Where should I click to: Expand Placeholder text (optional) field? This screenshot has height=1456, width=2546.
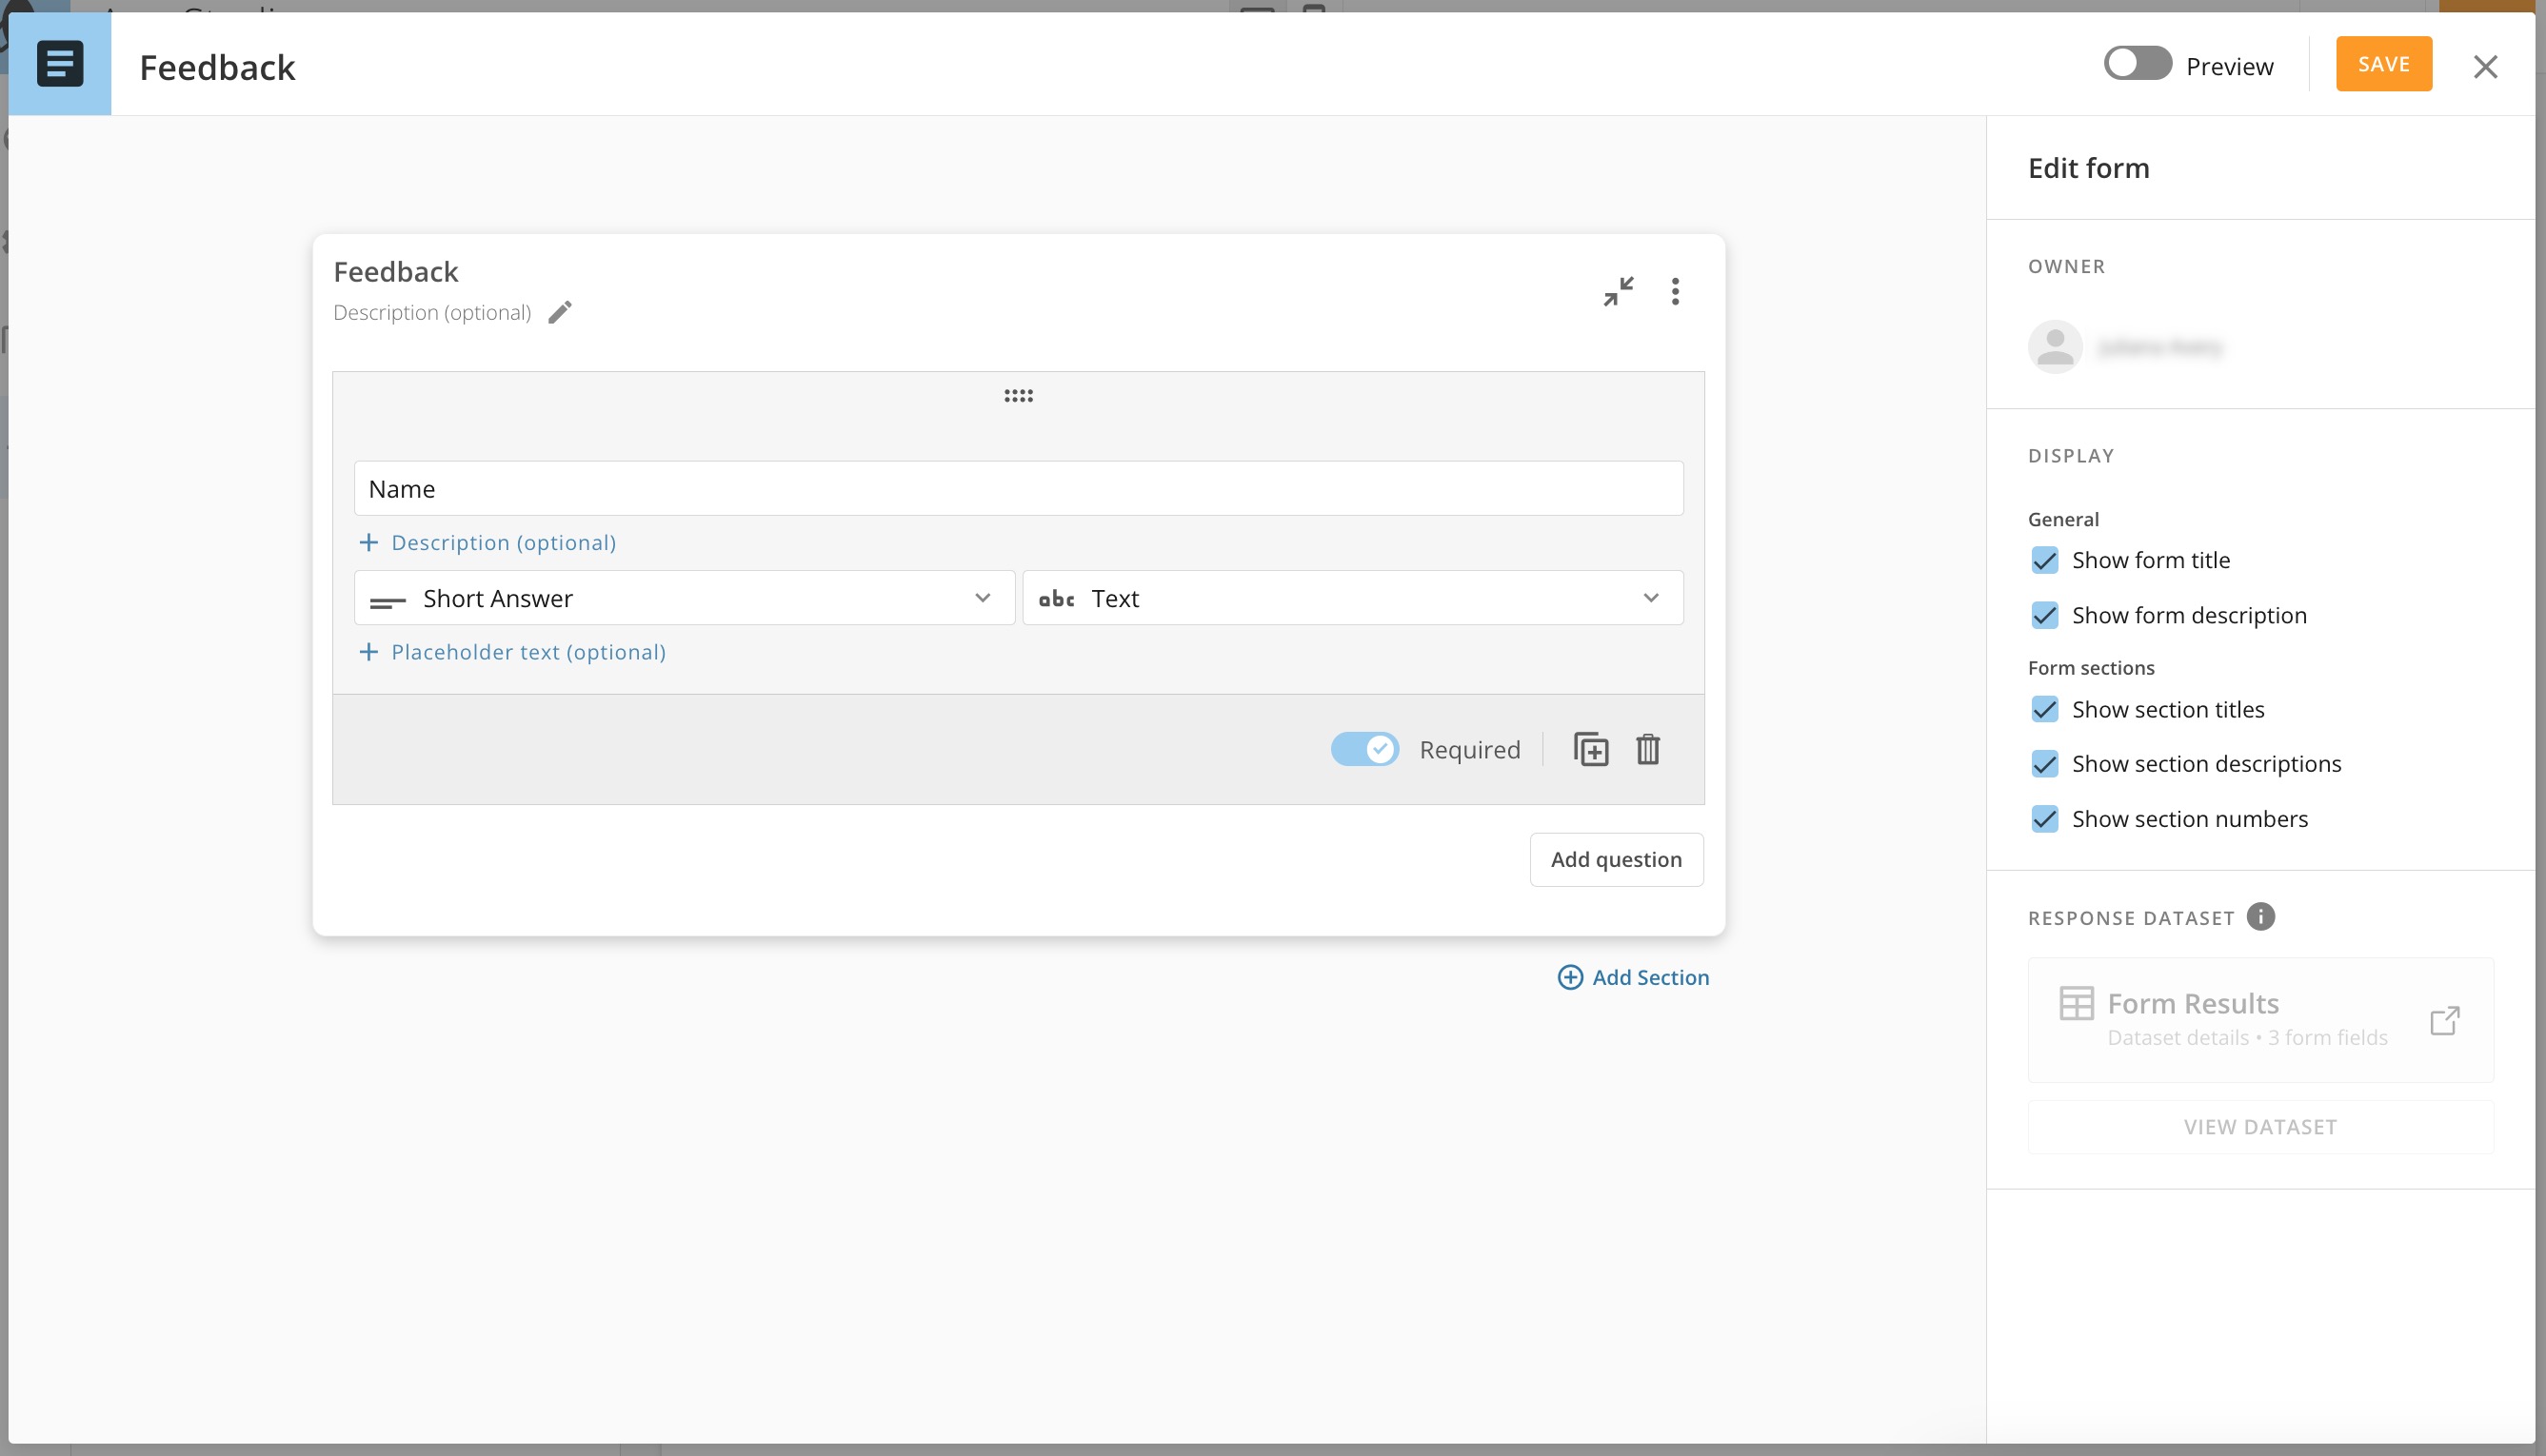click(x=512, y=652)
